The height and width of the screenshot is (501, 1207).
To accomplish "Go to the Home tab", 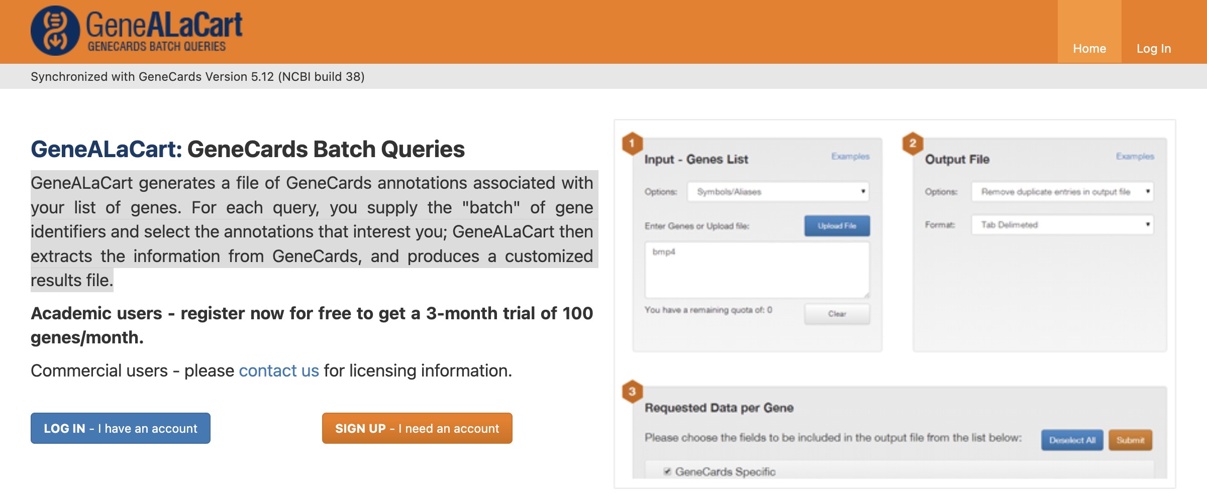I will 1089,49.
